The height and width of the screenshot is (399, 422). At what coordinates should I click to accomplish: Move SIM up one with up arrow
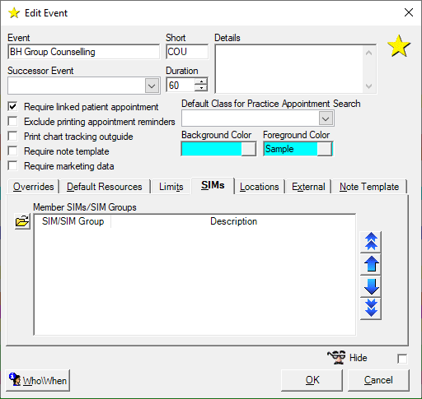coord(371,264)
